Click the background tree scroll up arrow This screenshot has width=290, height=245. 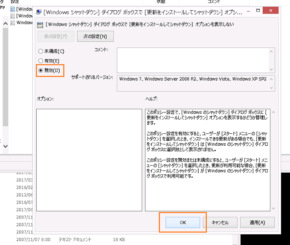6,23
